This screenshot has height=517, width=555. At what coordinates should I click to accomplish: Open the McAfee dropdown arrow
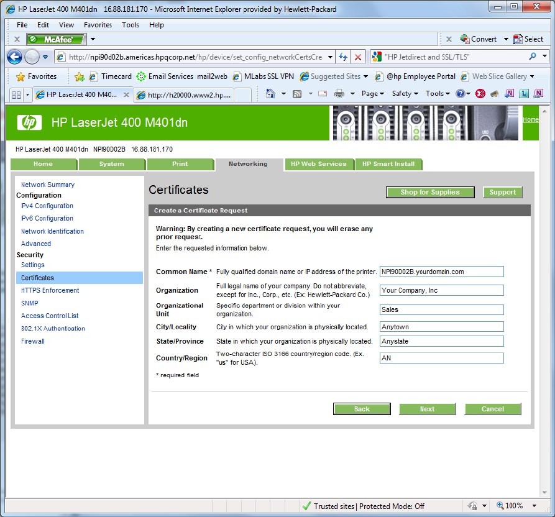(93, 39)
